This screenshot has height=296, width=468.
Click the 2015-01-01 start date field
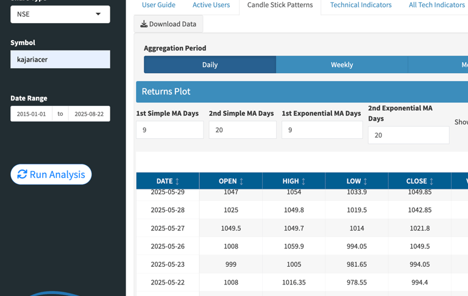[31, 114]
